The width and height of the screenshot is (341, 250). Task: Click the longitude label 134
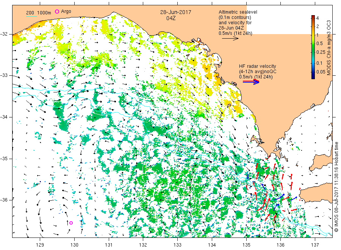(x=212, y=245)
